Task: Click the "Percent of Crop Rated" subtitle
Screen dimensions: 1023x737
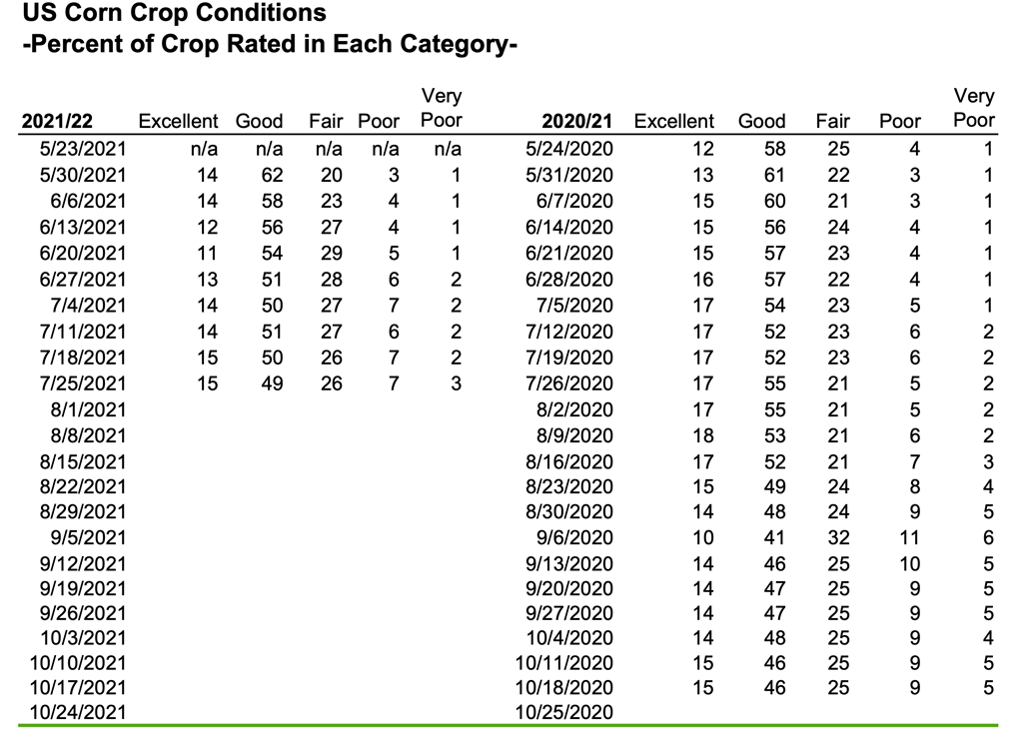Action: tap(269, 45)
